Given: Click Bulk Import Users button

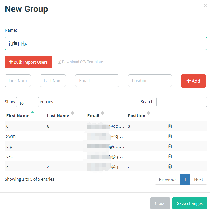Looking at the screenshot, I should click(28, 62).
